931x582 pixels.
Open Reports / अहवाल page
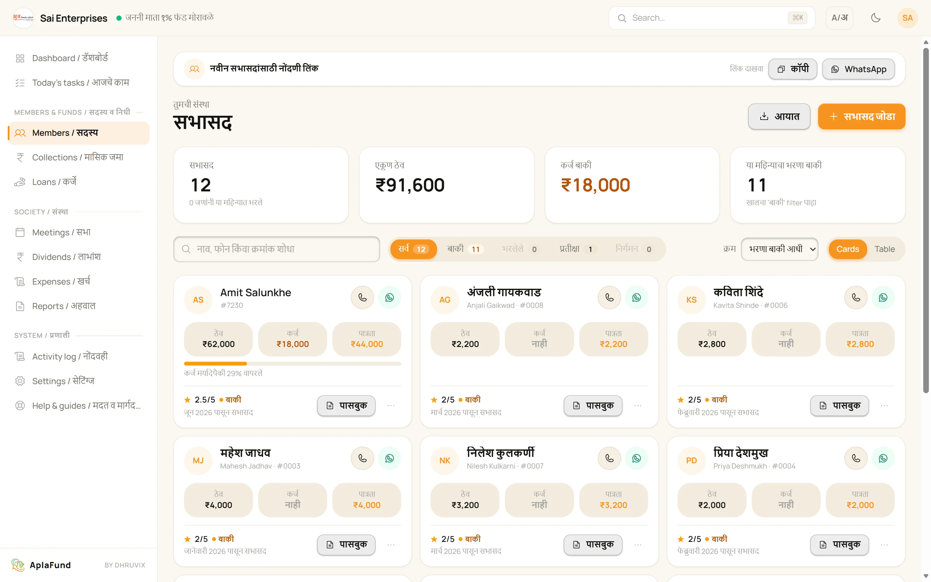(79, 306)
